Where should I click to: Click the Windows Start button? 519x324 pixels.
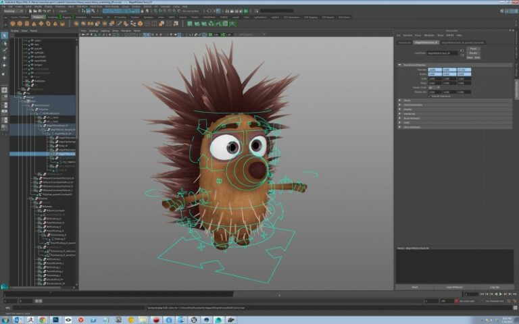click(x=5, y=319)
